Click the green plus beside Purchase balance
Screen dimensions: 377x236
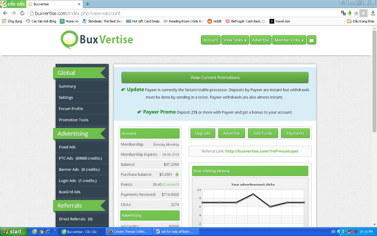177,175
